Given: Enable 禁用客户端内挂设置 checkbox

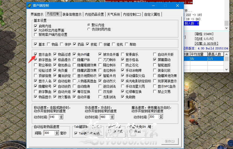Looking at the screenshot, I should [36, 35].
